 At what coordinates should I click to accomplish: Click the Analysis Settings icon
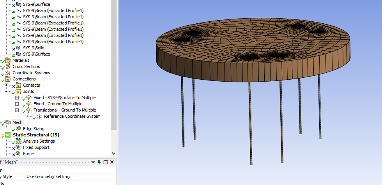click(18, 141)
